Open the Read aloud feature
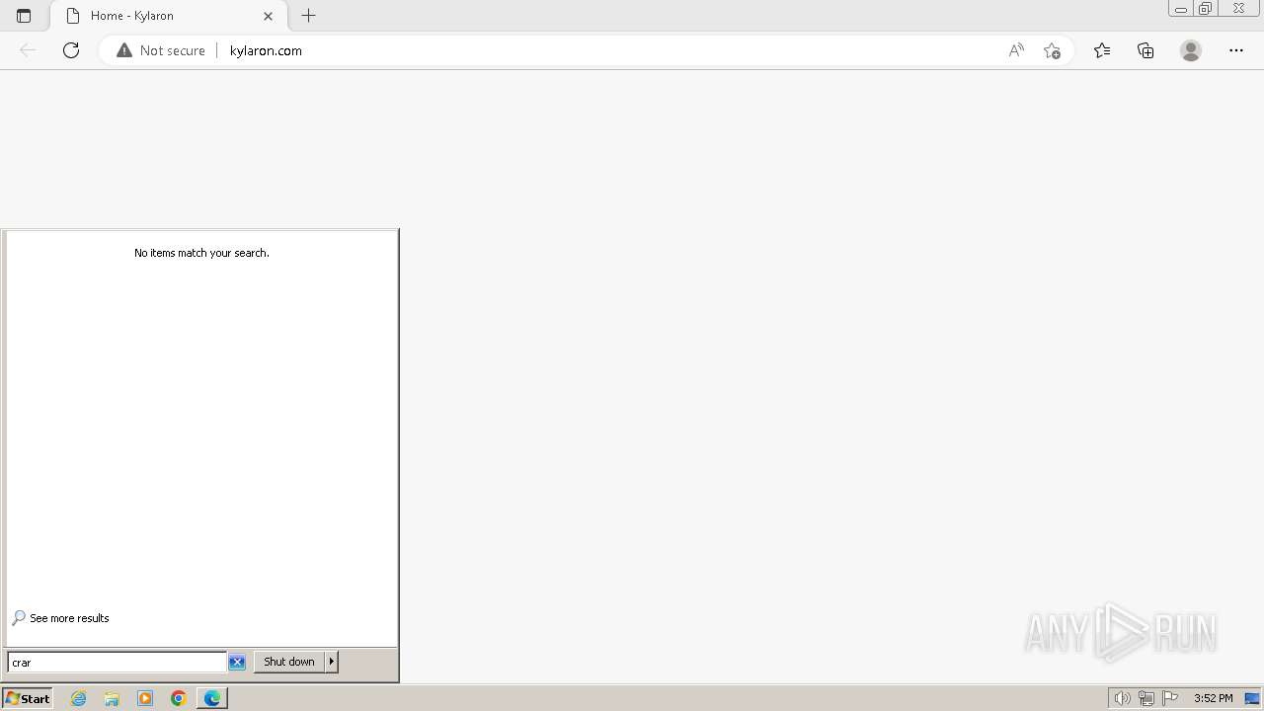The height and width of the screenshot is (711, 1264). coord(1016,50)
